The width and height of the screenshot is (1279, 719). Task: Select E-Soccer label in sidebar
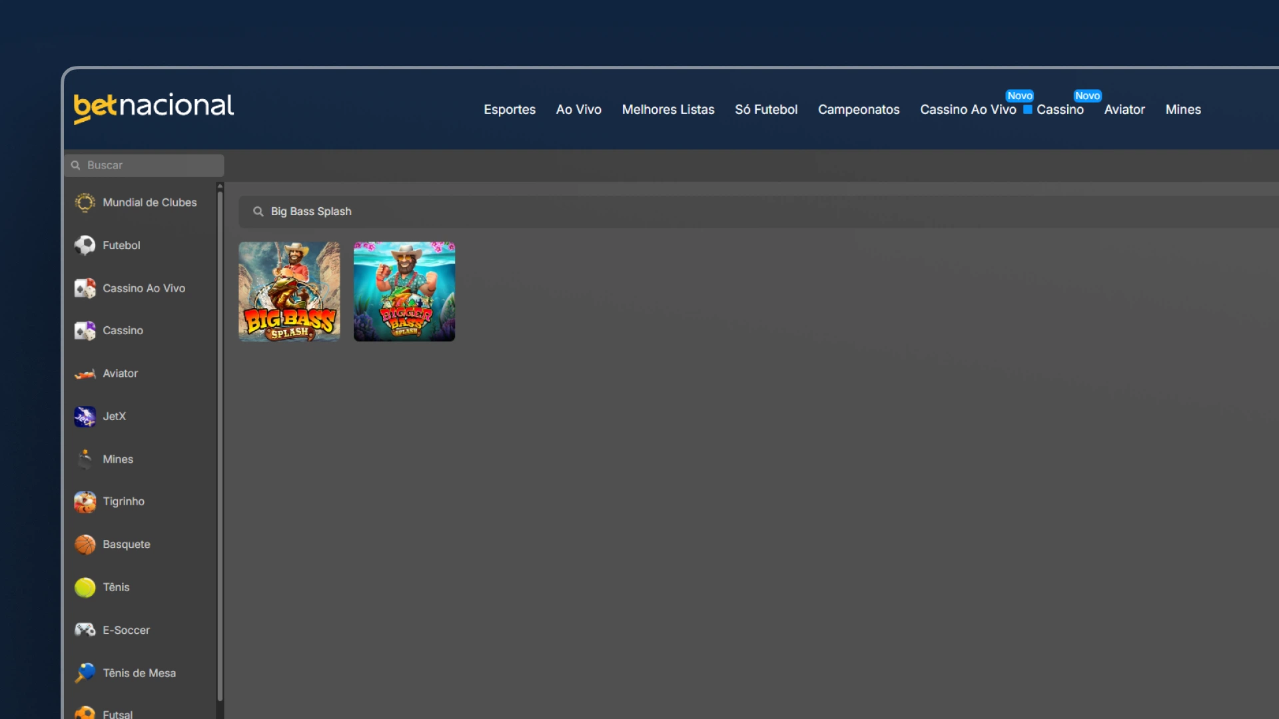point(126,630)
